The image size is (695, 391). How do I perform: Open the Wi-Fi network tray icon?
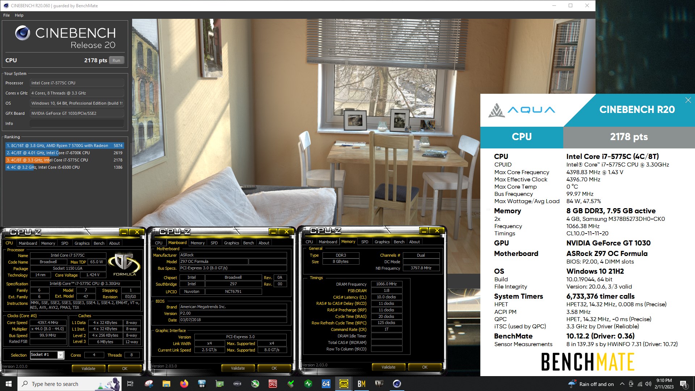coord(640,384)
